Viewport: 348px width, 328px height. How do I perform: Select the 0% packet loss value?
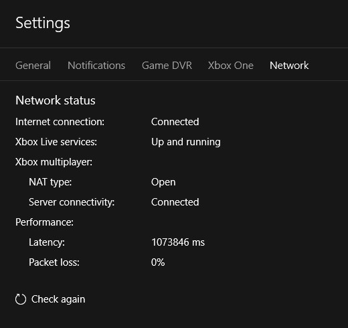tap(158, 262)
